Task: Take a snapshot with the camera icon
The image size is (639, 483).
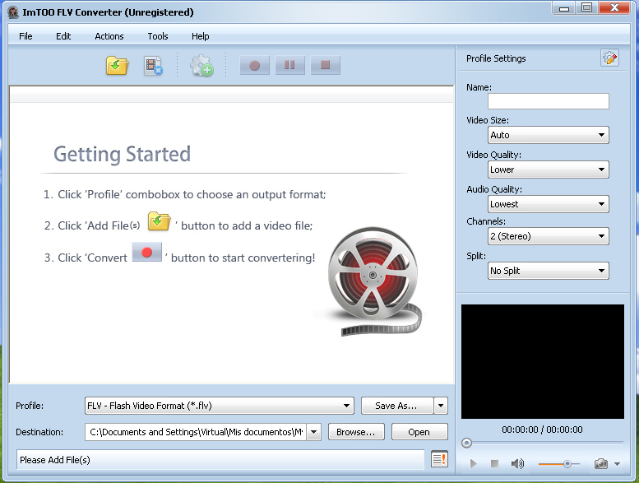Action: coord(601,463)
